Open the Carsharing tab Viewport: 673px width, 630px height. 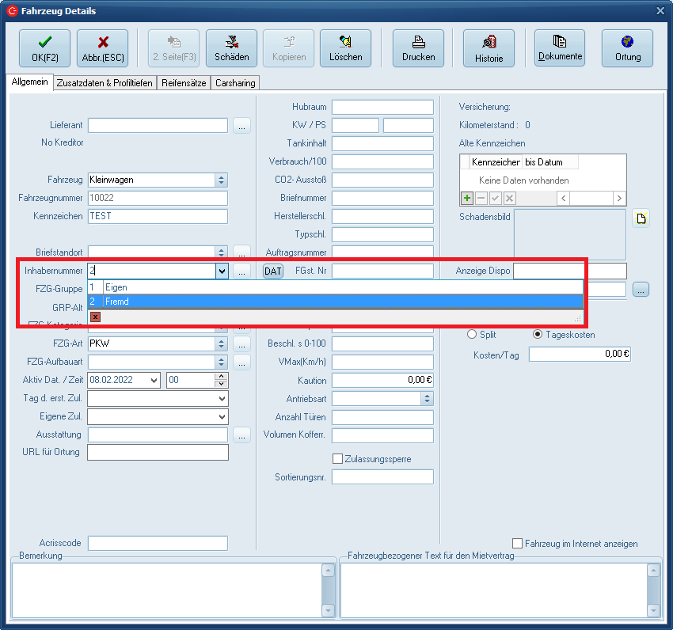(x=235, y=83)
